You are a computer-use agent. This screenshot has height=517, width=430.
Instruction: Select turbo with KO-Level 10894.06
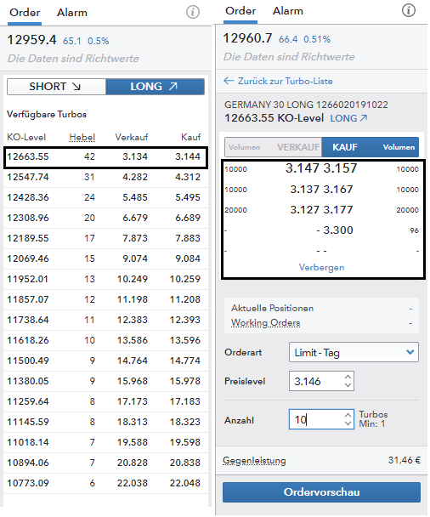pos(105,463)
